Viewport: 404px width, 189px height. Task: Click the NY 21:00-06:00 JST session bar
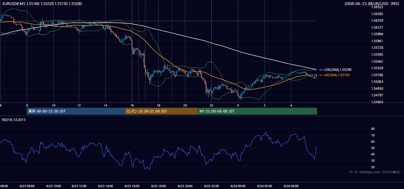point(257,111)
